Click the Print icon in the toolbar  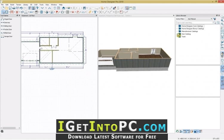(14, 8)
